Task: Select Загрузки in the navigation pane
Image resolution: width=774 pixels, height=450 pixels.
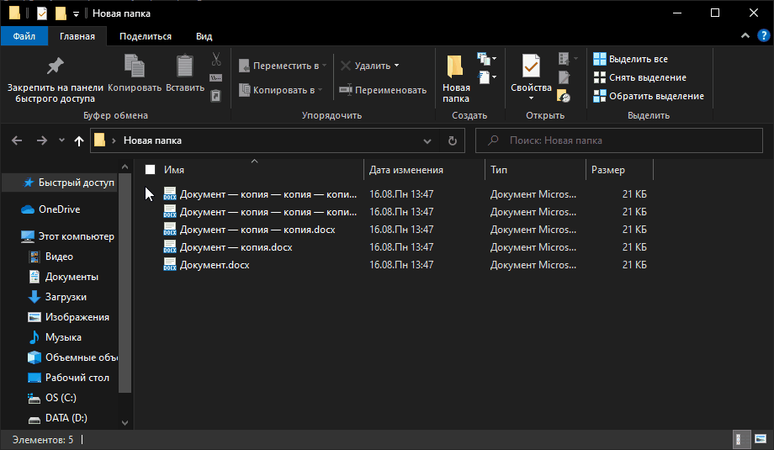Action: [66, 297]
